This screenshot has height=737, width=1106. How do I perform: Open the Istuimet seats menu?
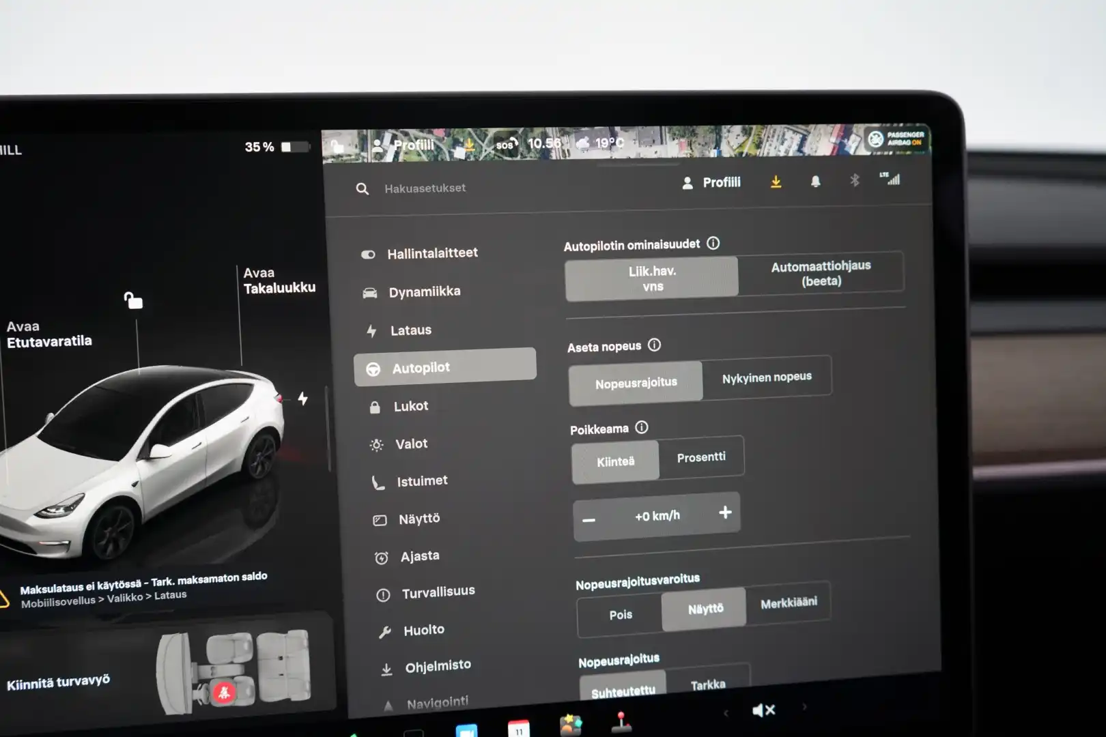point(410,482)
